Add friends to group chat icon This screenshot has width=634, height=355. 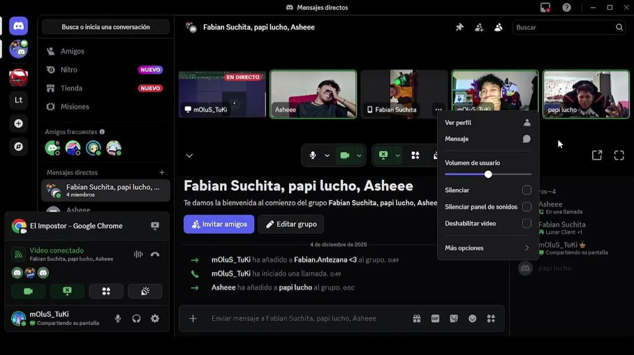pyautogui.click(x=479, y=28)
